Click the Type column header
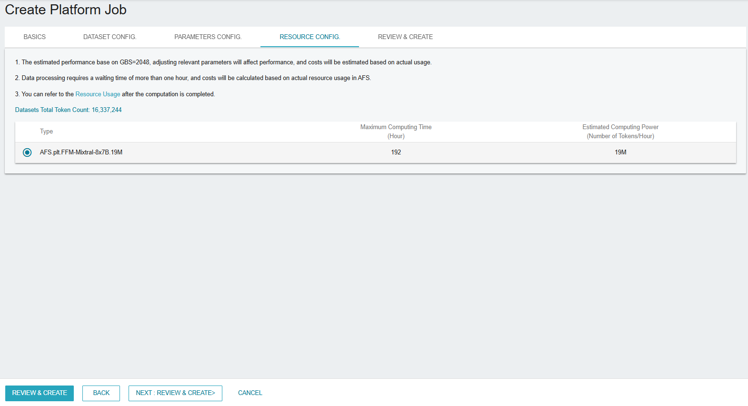Image resolution: width=748 pixels, height=406 pixels. pyautogui.click(x=46, y=132)
